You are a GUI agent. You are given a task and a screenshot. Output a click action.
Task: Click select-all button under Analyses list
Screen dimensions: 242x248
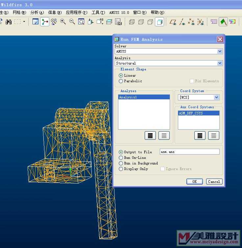point(150,136)
